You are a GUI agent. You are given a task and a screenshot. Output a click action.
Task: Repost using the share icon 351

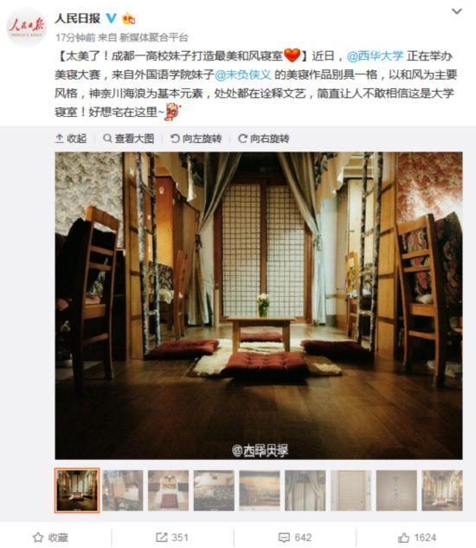click(x=172, y=537)
